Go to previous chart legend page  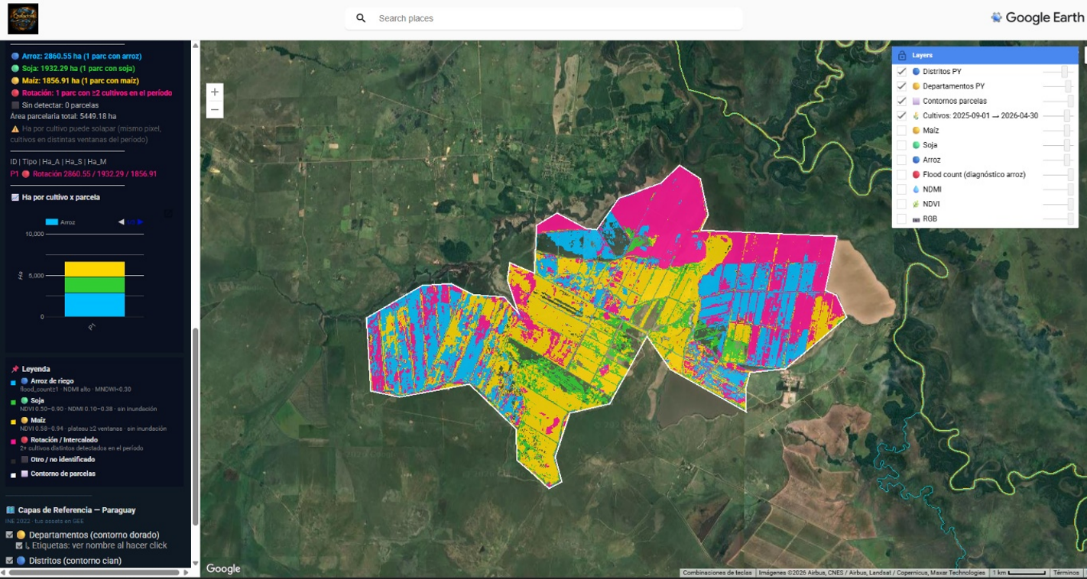121,222
